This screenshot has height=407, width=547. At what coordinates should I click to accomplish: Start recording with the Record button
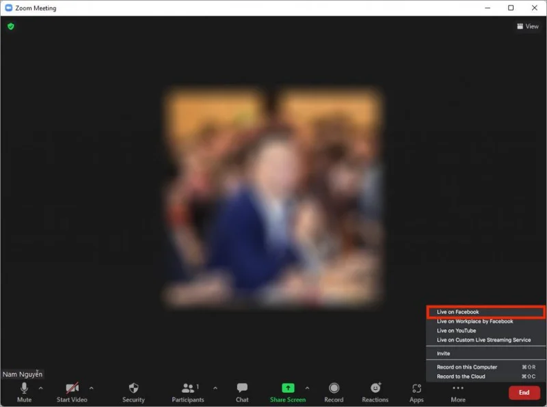coord(334,393)
